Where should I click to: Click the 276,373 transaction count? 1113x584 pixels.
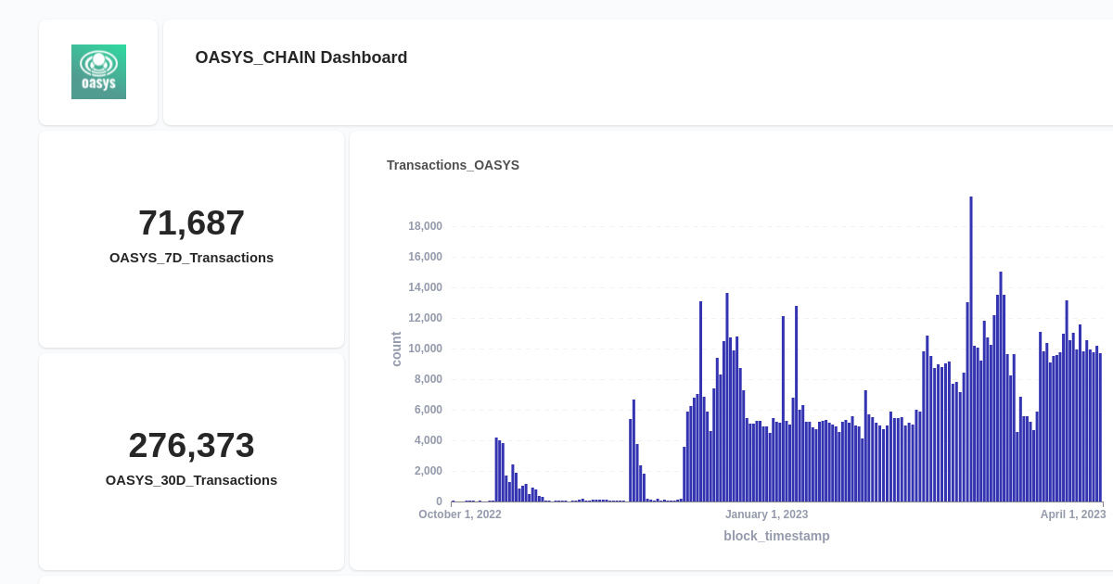(x=191, y=445)
